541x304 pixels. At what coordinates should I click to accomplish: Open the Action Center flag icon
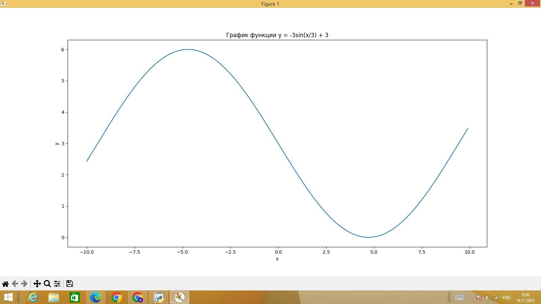pos(479,298)
